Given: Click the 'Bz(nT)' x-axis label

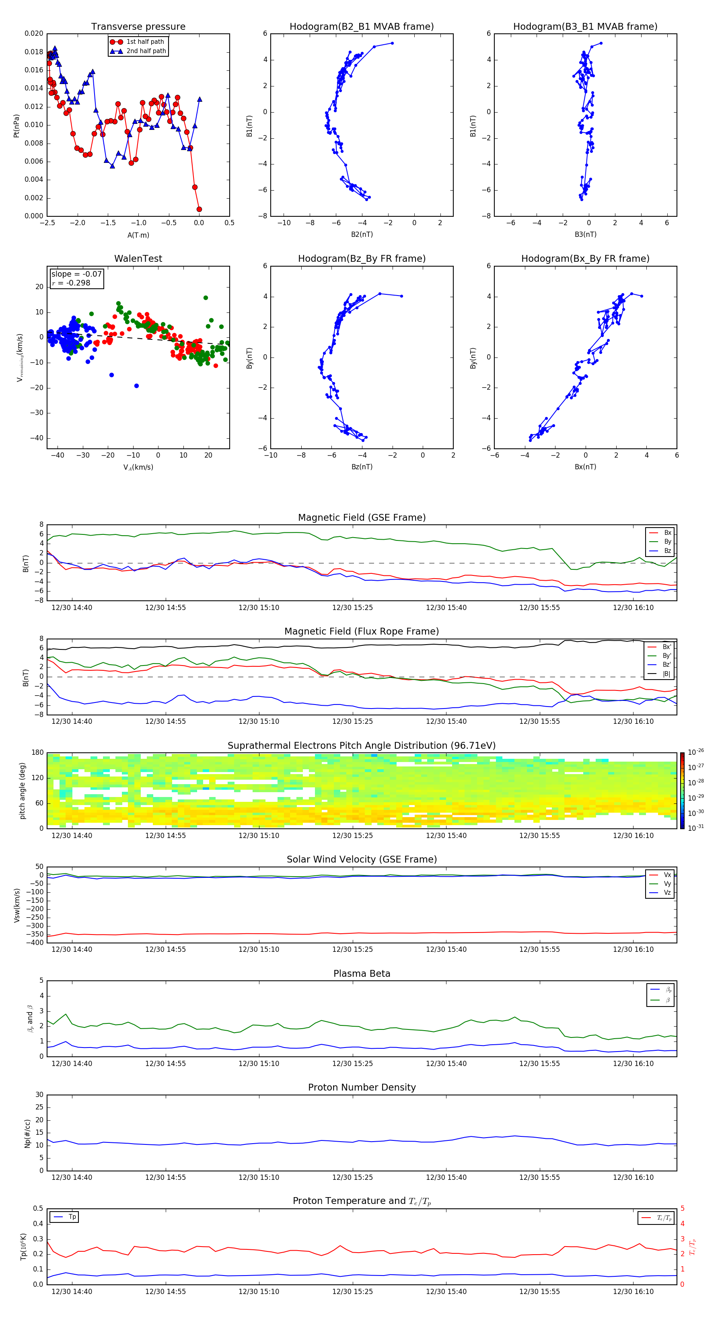Looking at the screenshot, I should [362, 467].
